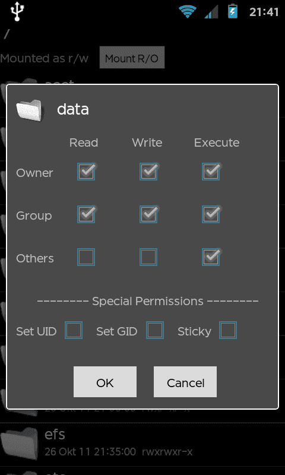Confirm permissions with OK button
The width and height of the screenshot is (285, 475).
[104, 382]
